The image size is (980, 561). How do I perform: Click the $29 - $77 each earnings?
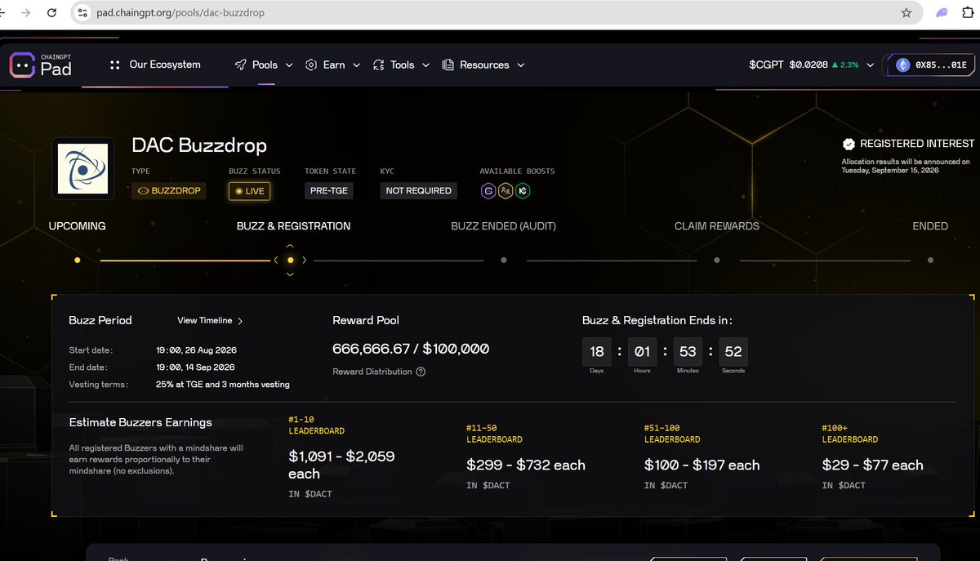click(873, 465)
